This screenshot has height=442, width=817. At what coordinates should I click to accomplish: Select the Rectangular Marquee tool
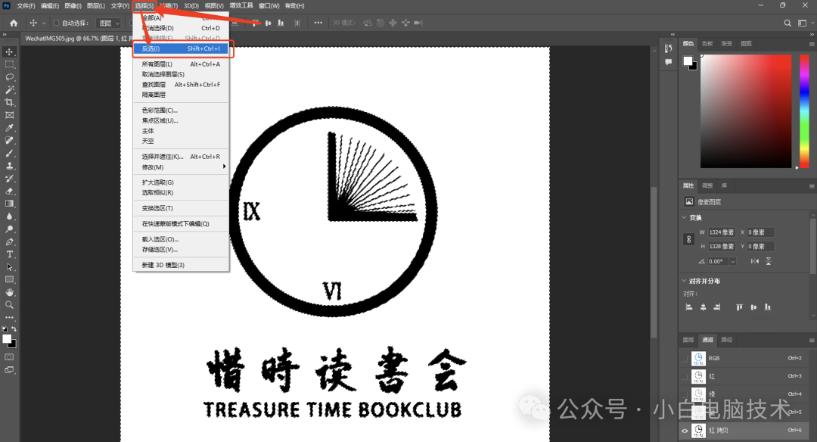click(x=9, y=64)
